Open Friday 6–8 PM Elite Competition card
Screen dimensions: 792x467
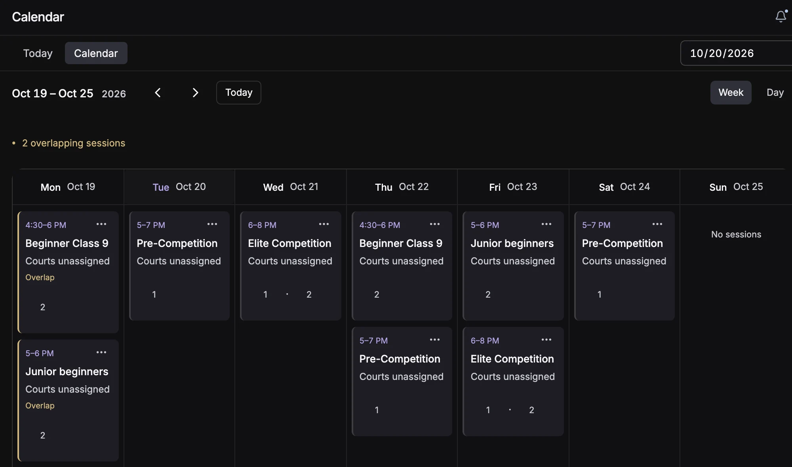[x=513, y=382]
